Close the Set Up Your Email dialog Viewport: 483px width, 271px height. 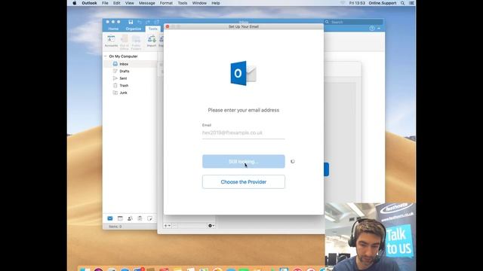tap(168, 27)
